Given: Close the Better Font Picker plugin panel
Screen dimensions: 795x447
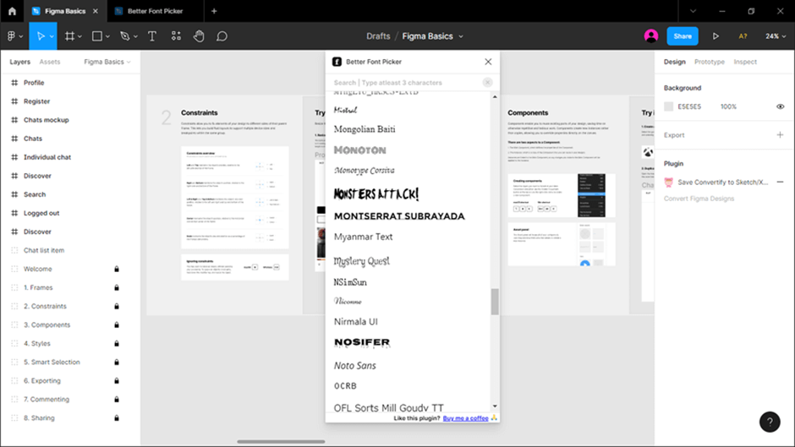Looking at the screenshot, I should [x=488, y=62].
